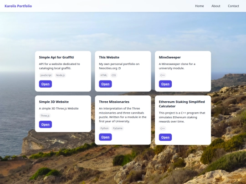Open the About page link
246x184 pixels.
(x=216, y=6)
